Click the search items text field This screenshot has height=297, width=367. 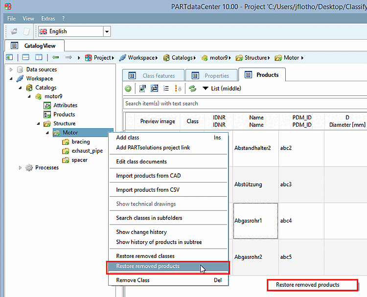245,103
